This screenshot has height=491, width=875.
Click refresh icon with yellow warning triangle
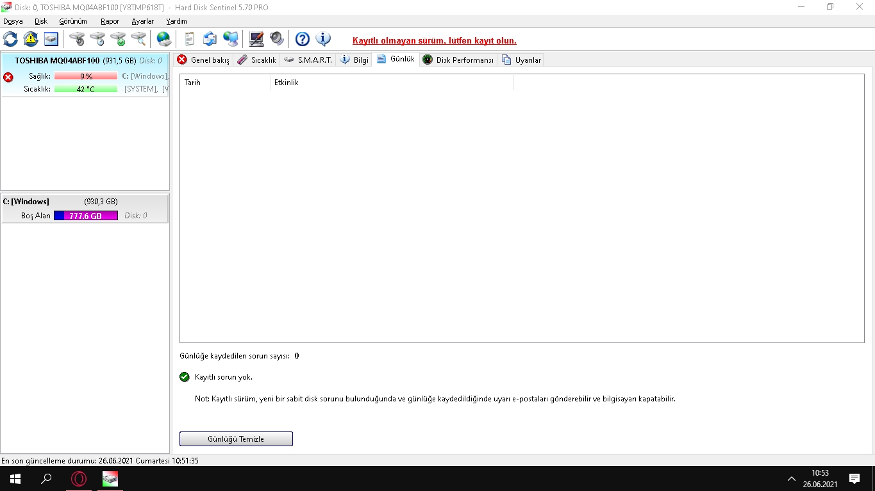point(31,39)
